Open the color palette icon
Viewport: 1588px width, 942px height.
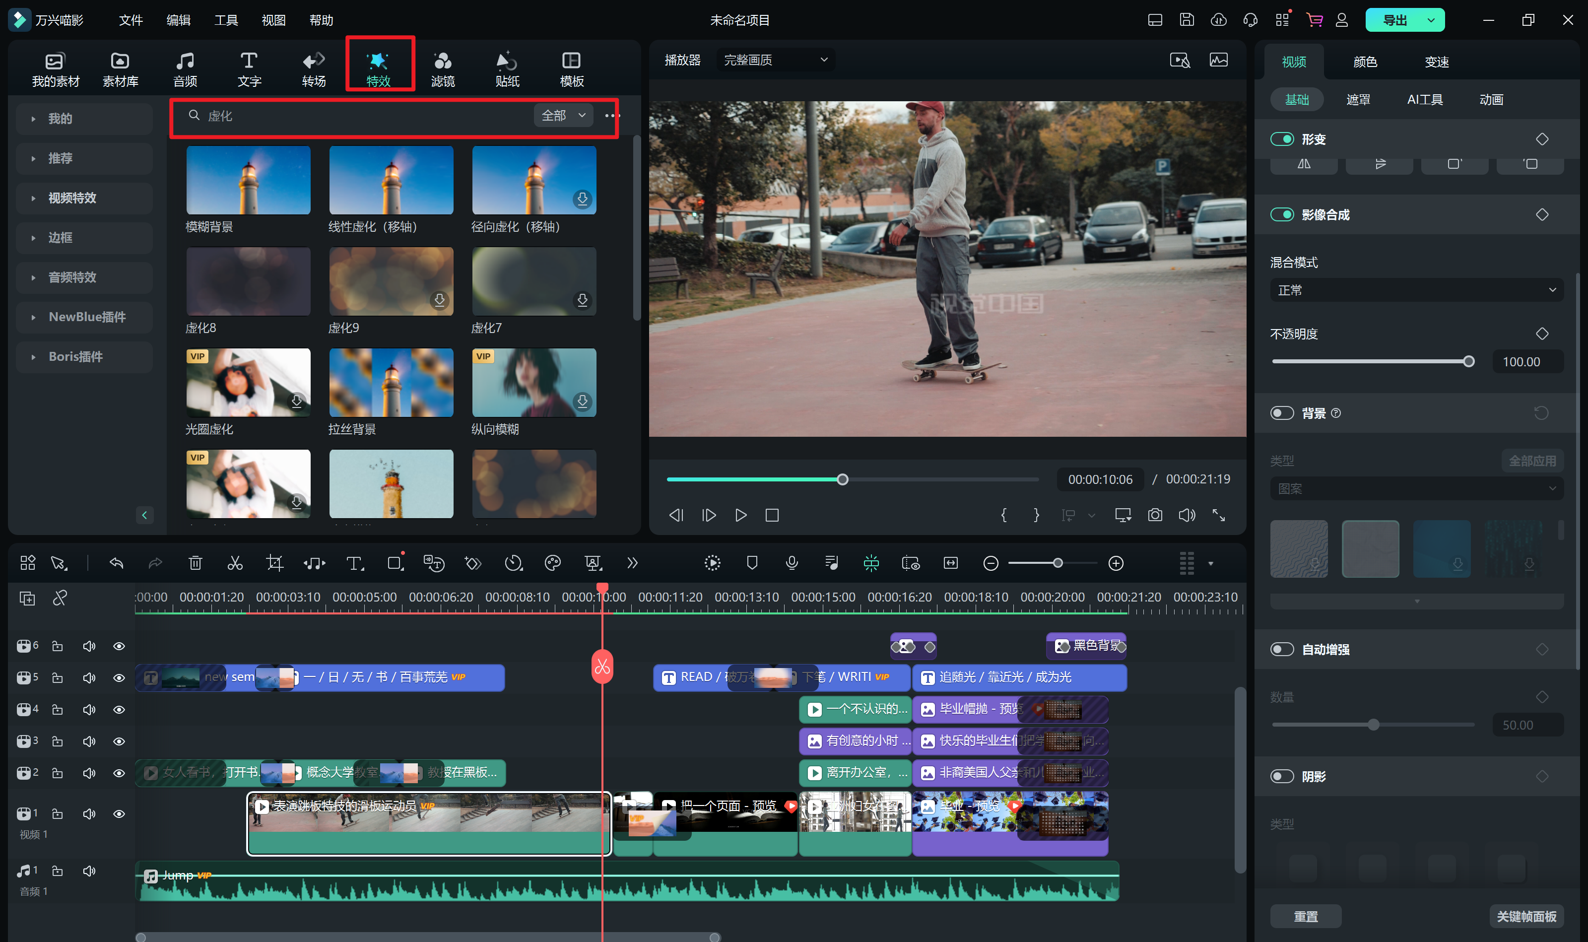pos(553,562)
